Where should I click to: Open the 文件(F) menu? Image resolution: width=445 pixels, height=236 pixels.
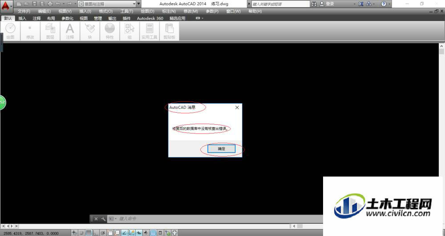[x=24, y=12]
